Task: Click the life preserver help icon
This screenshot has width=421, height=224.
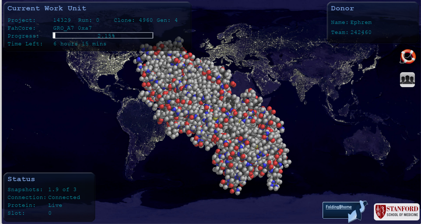Action: pyautogui.click(x=407, y=56)
